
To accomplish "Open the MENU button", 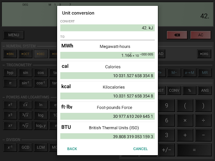I will (13, 35).
